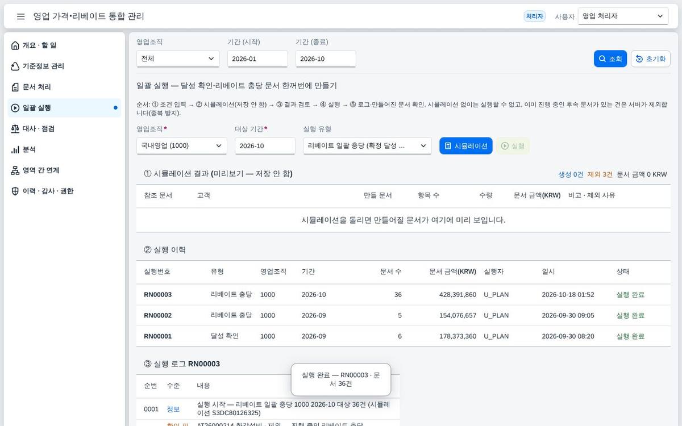This screenshot has width=682, height=426.
Task: Select 대사 · 점검 menu item
Action: (x=64, y=129)
